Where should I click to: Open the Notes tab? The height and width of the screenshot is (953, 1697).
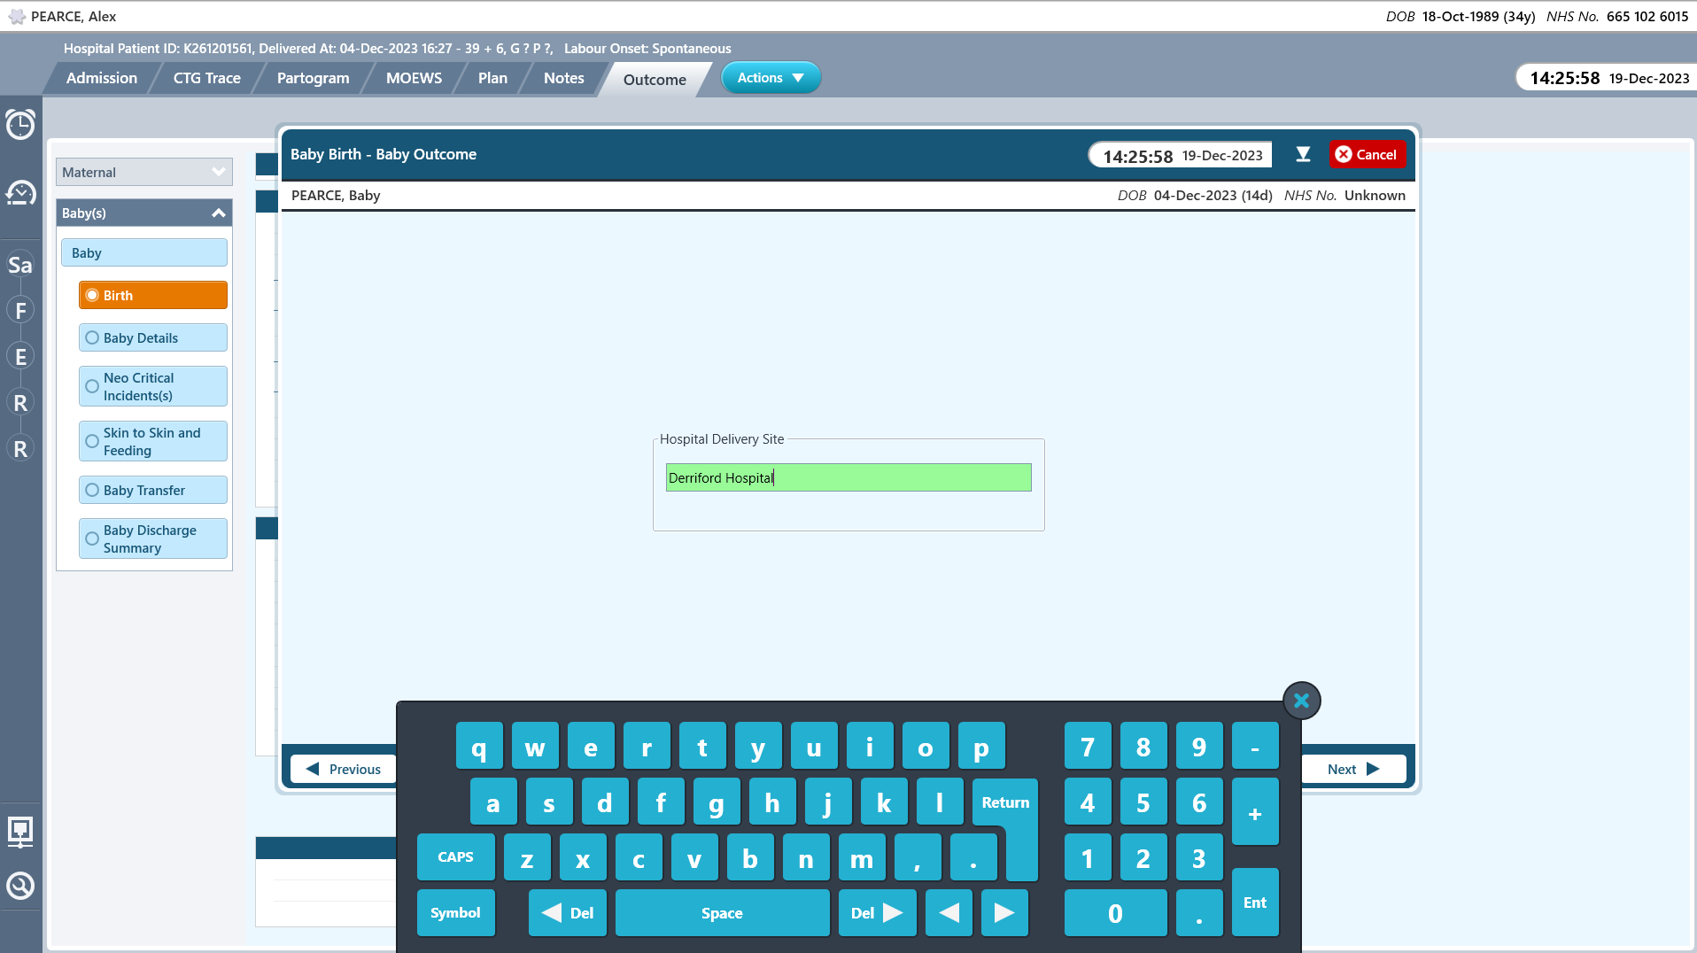click(x=564, y=78)
